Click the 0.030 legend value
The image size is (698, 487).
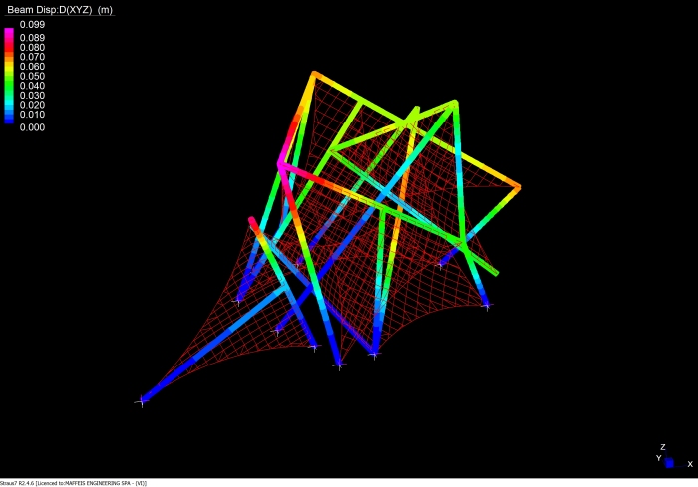pyautogui.click(x=32, y=96)
